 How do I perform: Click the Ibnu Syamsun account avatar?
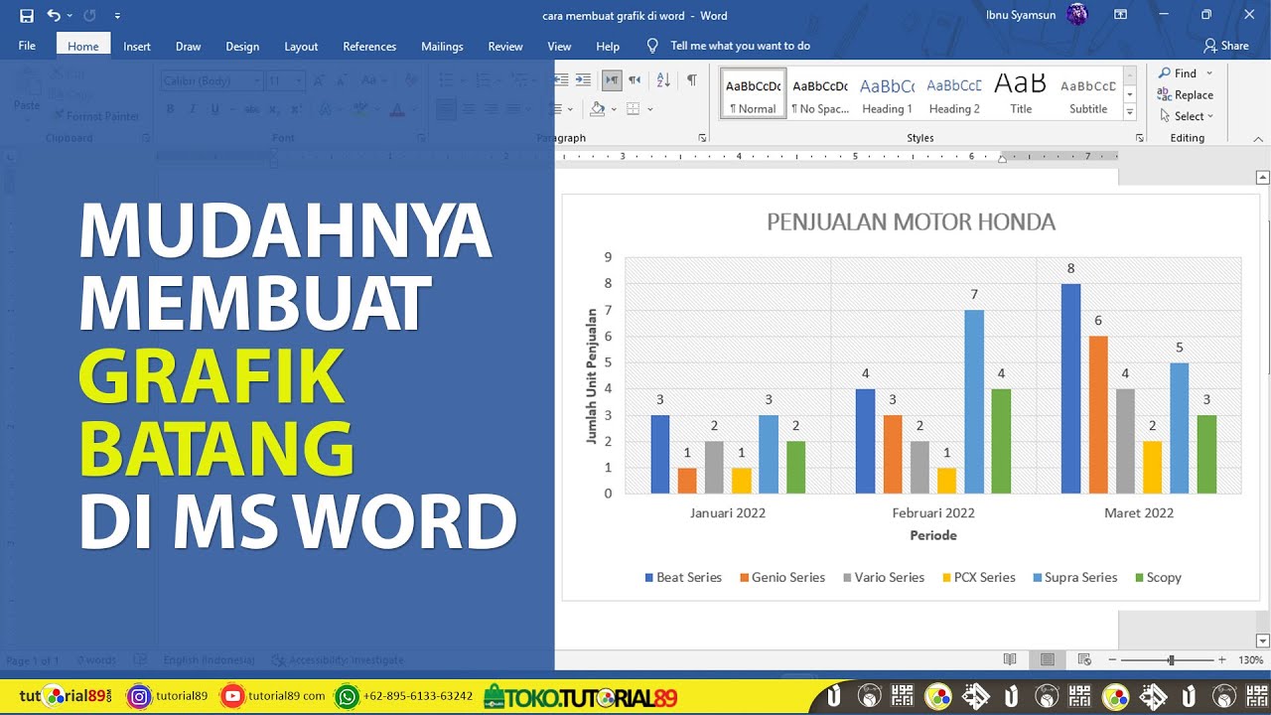(x=1077, y=15)
